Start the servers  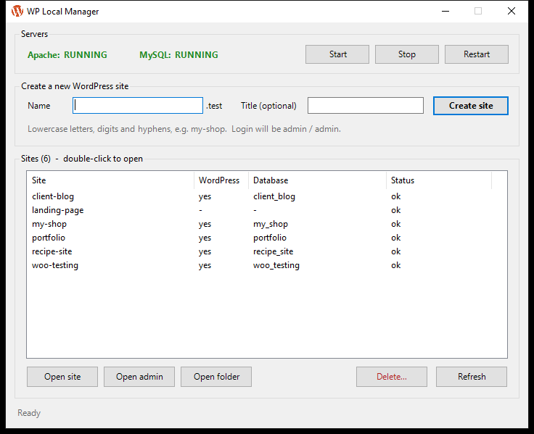coord(337,54)
